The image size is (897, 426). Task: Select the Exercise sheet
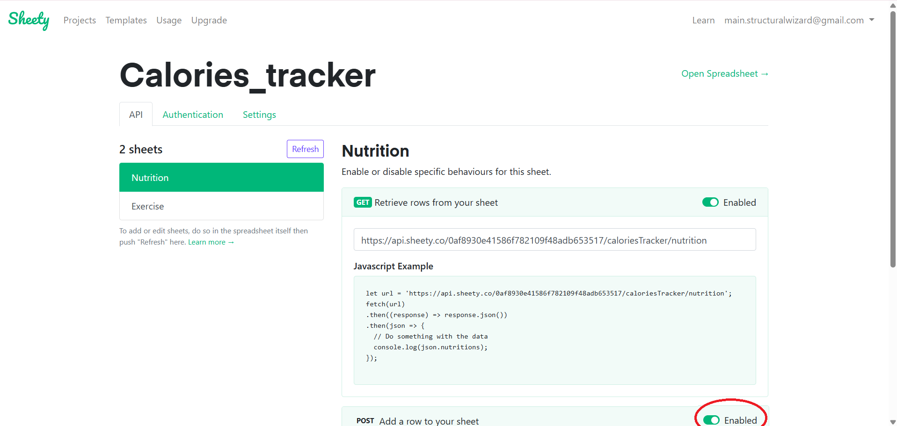[221, 206]
